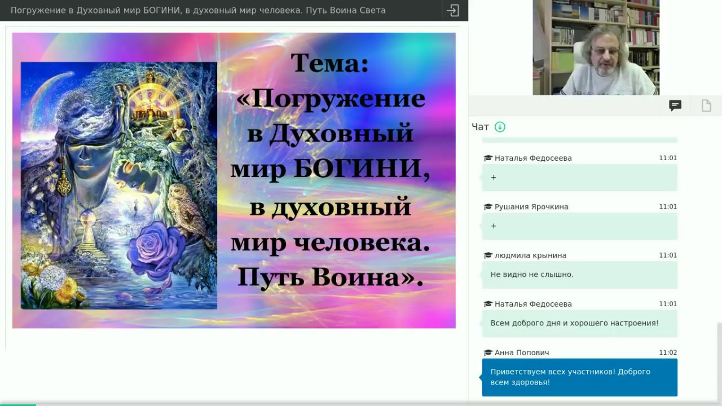
Task: Click the 11:02 timestamp in chat
Action: [668, 352]
